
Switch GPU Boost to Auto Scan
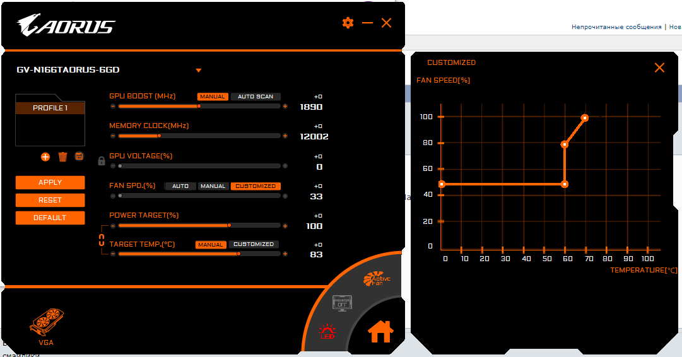click(x=256, y=97)
